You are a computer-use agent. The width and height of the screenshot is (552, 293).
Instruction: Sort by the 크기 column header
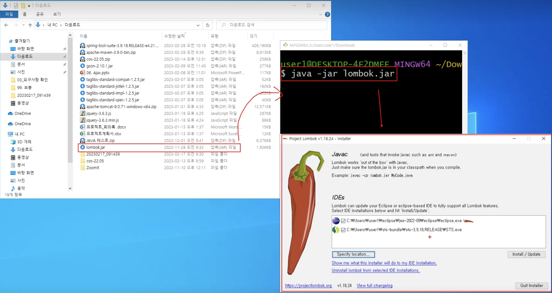253,36
